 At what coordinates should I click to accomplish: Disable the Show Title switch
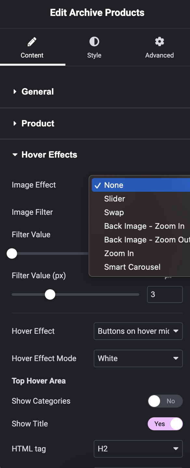coord(165,424)
